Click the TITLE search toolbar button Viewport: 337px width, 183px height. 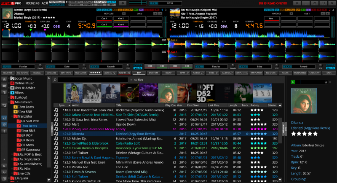[x=213, y=73]
